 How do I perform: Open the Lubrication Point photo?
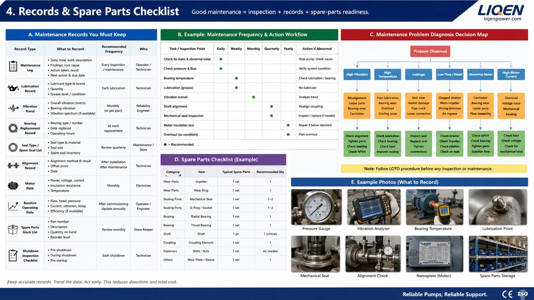point(498,207)
